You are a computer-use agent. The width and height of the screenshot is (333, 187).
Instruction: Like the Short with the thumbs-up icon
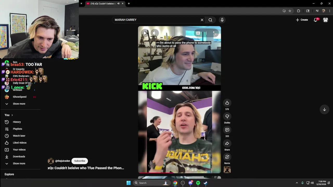tap(227, 103)
